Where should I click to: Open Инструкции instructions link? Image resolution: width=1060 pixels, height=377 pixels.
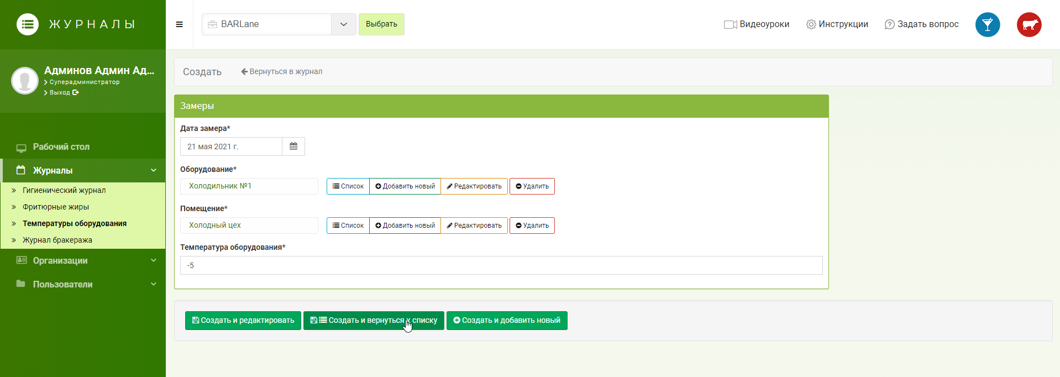click(837, 24)
